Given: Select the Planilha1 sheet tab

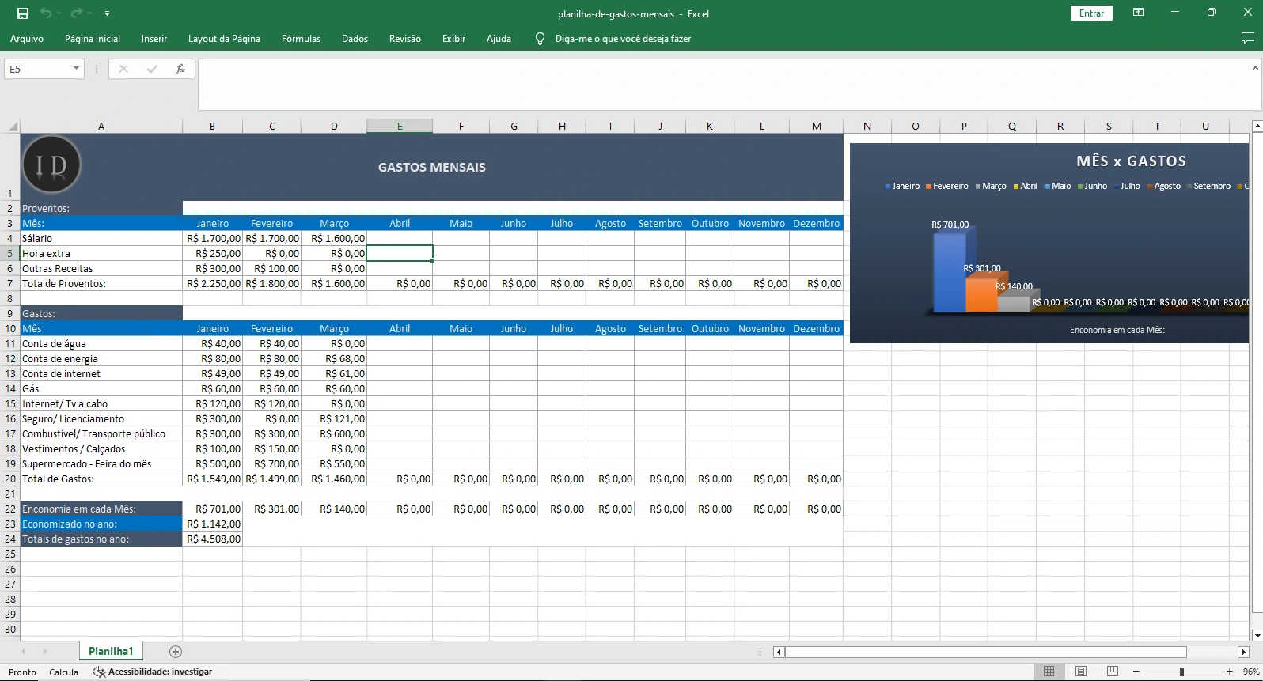Looking at the screenshot, I should [111, 652].
